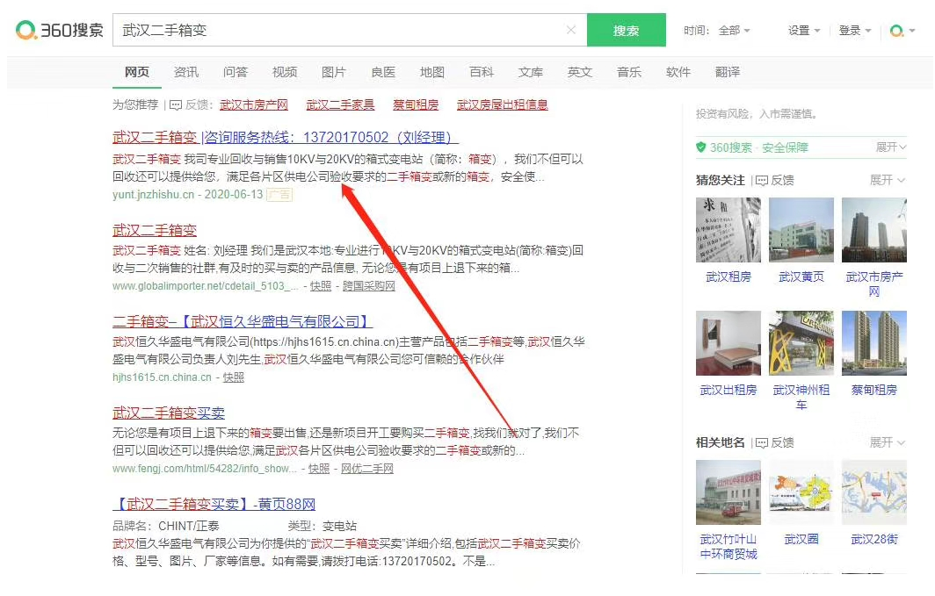Switch to the 百科 tab
This screenshot has height=596, width=935.
482,72
